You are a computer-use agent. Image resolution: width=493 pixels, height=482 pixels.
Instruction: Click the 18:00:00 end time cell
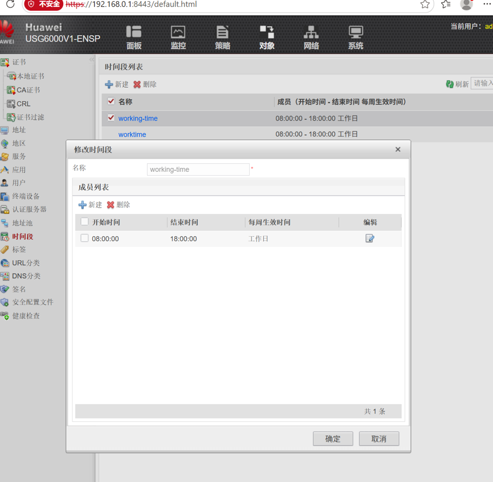point(184,238)
